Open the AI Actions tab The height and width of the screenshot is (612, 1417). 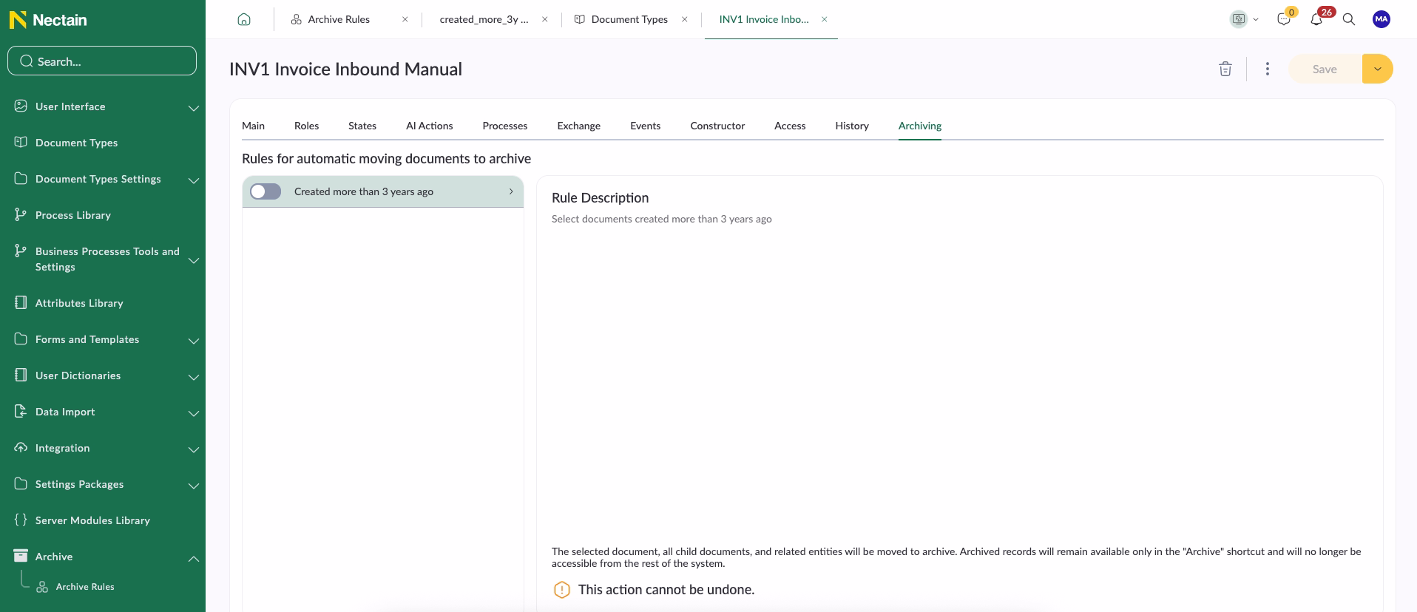pyautogui.click(x=429, y=126)
